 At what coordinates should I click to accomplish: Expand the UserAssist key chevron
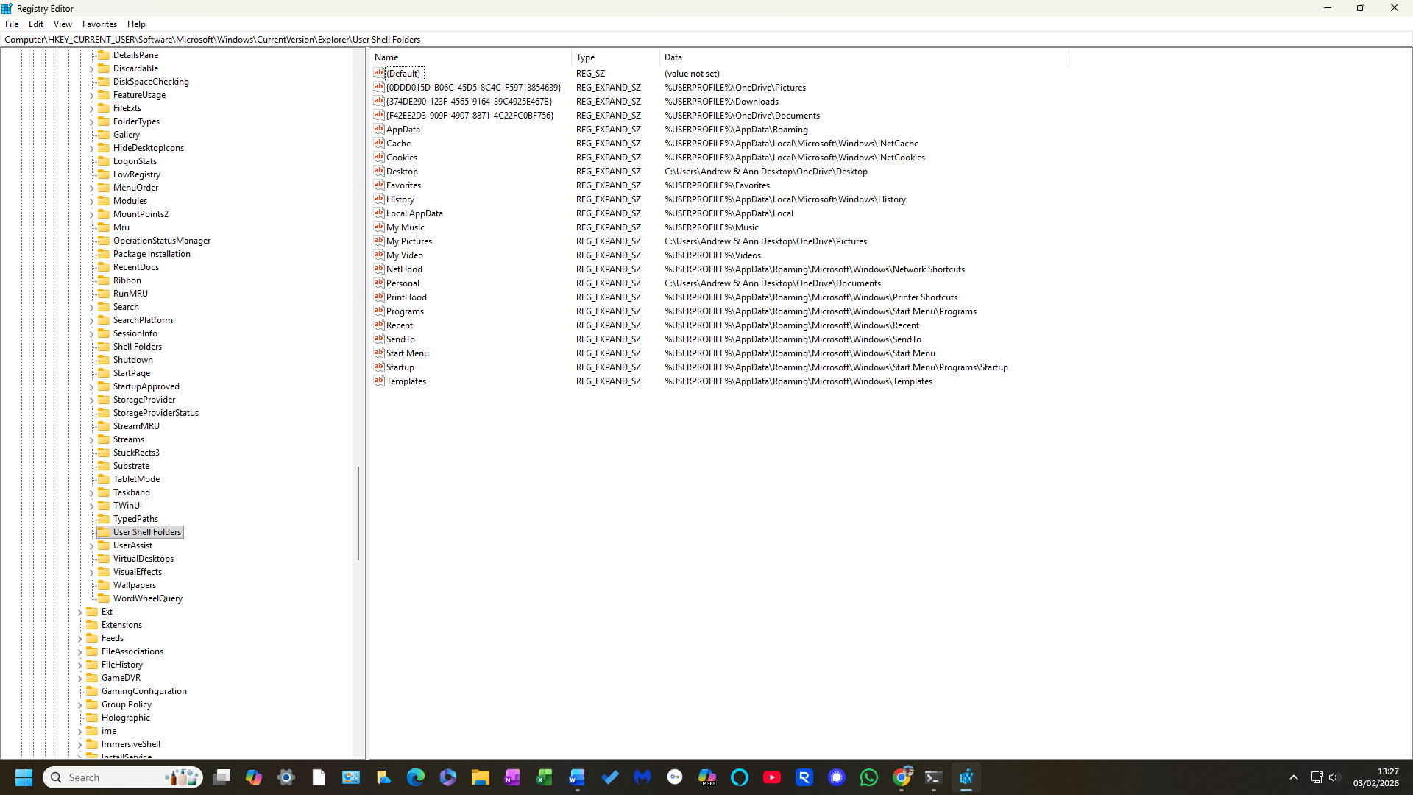tap(92, 545)
